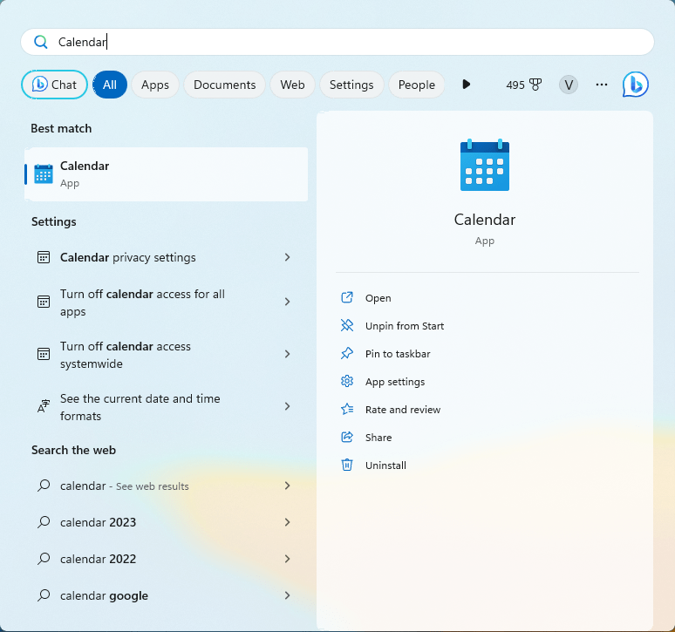The height and width of the screenshot is (632, 675).
Task: Click Share action label
Action: point(378,438)
